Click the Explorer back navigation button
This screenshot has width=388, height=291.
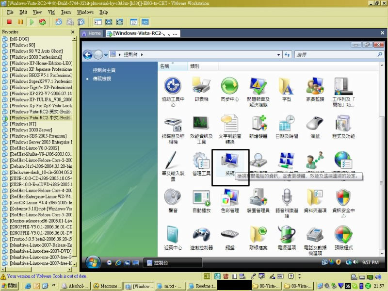pos(88,55)
